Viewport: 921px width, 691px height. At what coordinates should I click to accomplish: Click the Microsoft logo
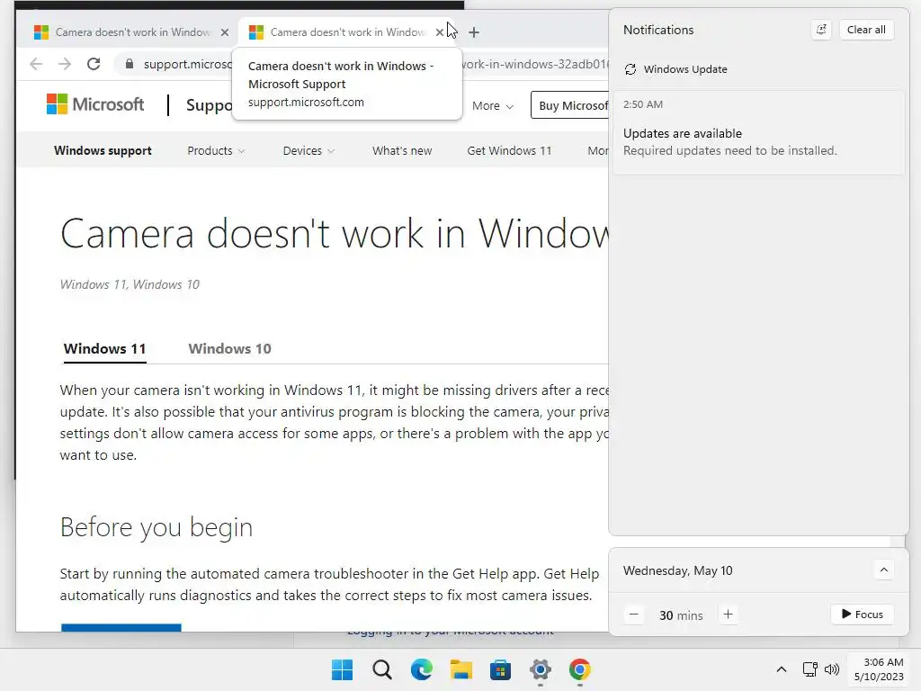click(95, 104)
